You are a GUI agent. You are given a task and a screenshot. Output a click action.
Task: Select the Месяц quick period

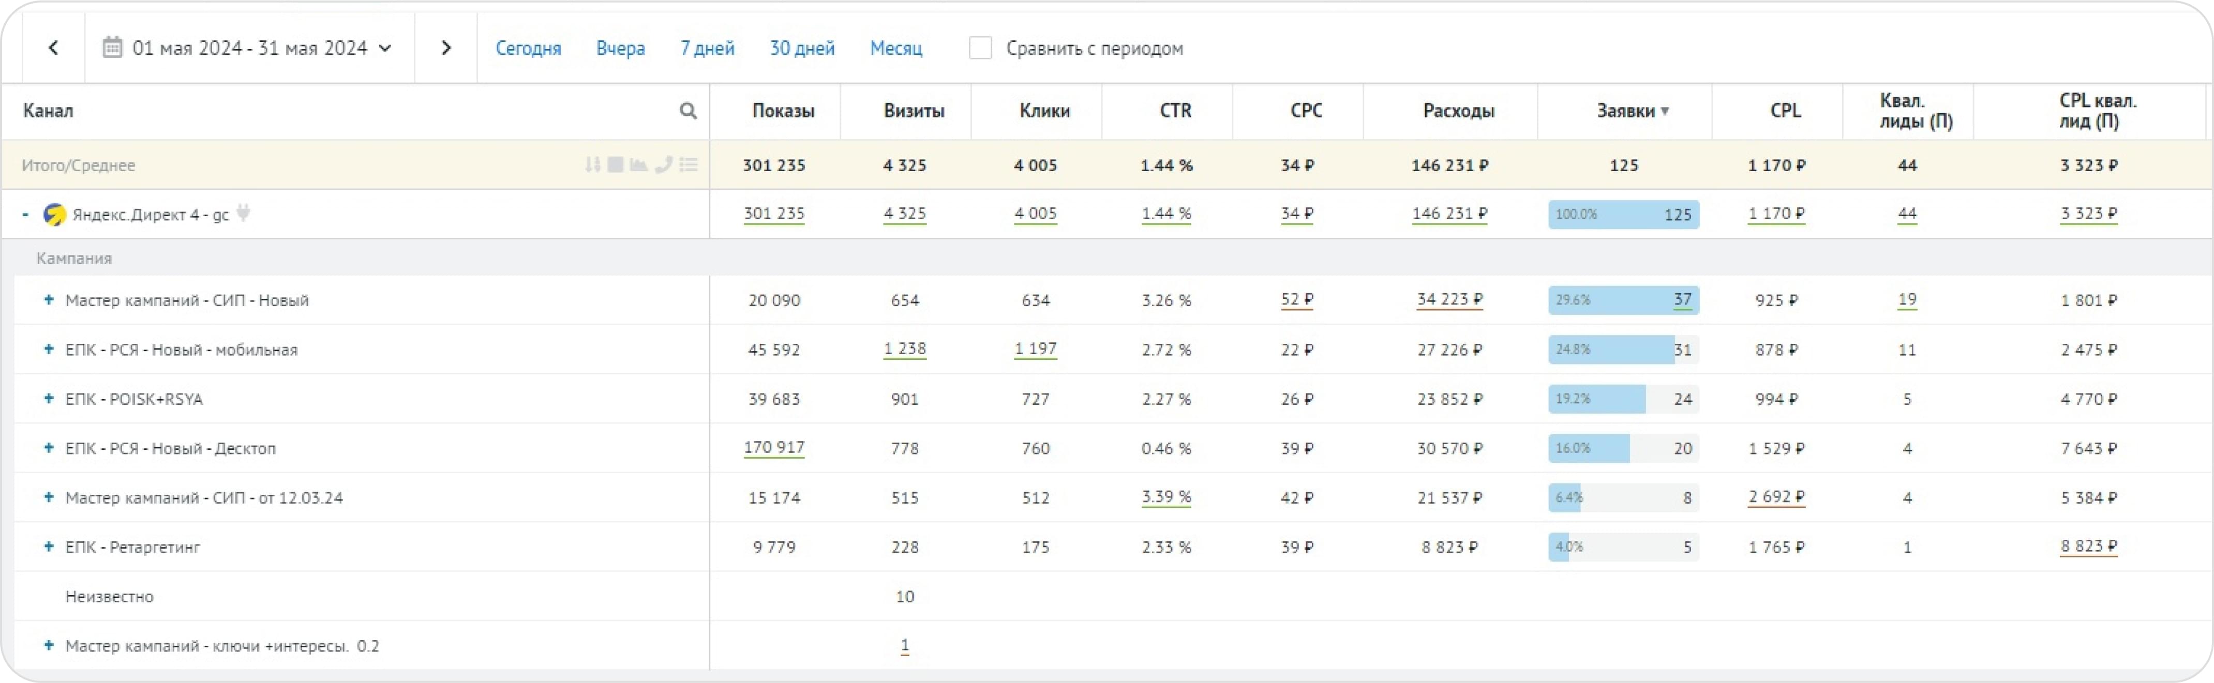tap(895, 48)
